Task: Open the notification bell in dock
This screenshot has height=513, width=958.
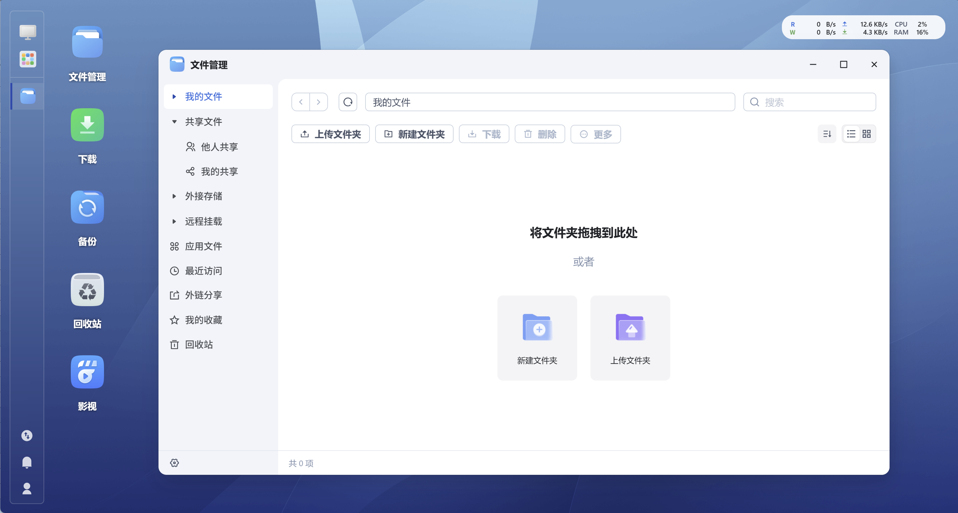Action: coord(27,462)
